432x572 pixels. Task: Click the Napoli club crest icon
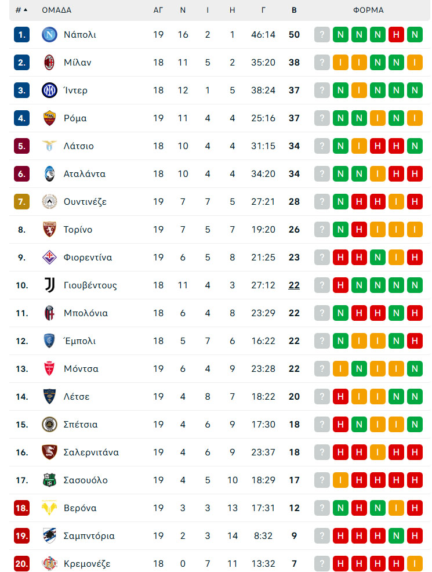click(49, 35)
